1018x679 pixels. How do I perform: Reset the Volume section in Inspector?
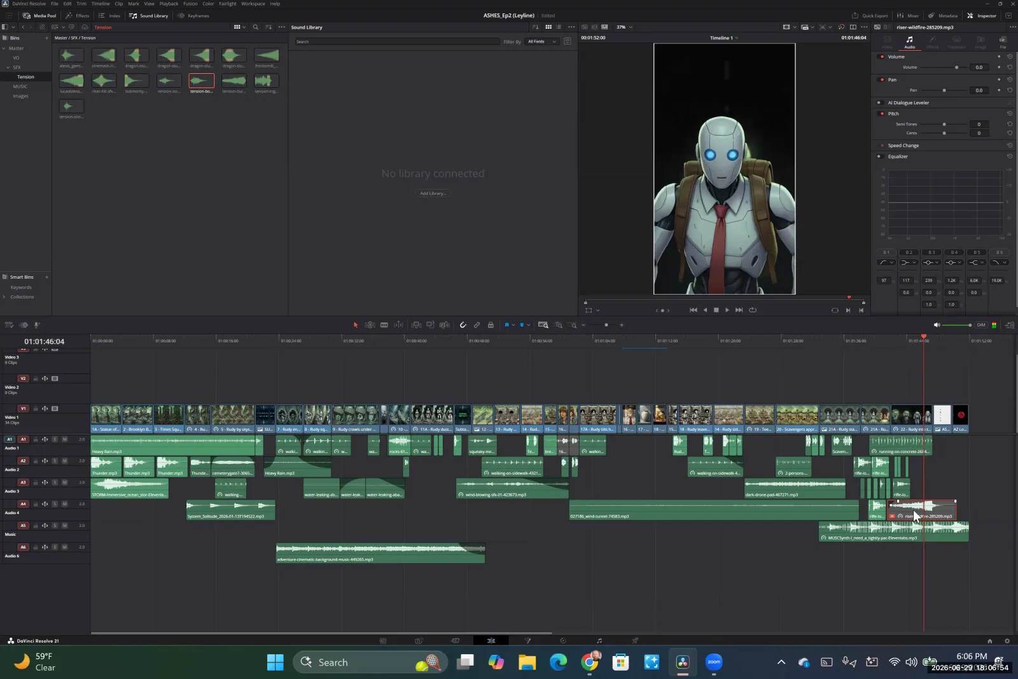pos(1010,57)
